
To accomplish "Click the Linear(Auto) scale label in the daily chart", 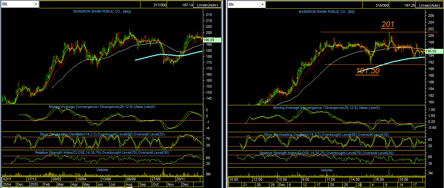I will click(x=207, y=5).
